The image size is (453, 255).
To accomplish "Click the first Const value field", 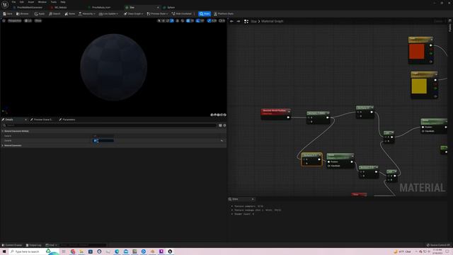I will pyautogui.click(x=103, y=136).
